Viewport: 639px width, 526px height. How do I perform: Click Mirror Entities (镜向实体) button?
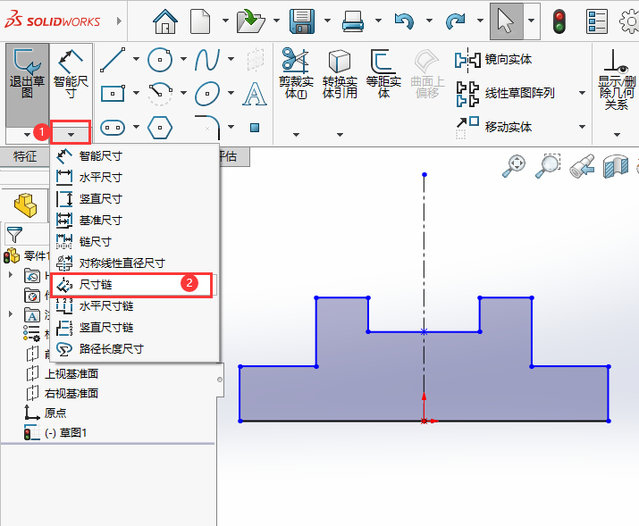click(x=494, y=60)
